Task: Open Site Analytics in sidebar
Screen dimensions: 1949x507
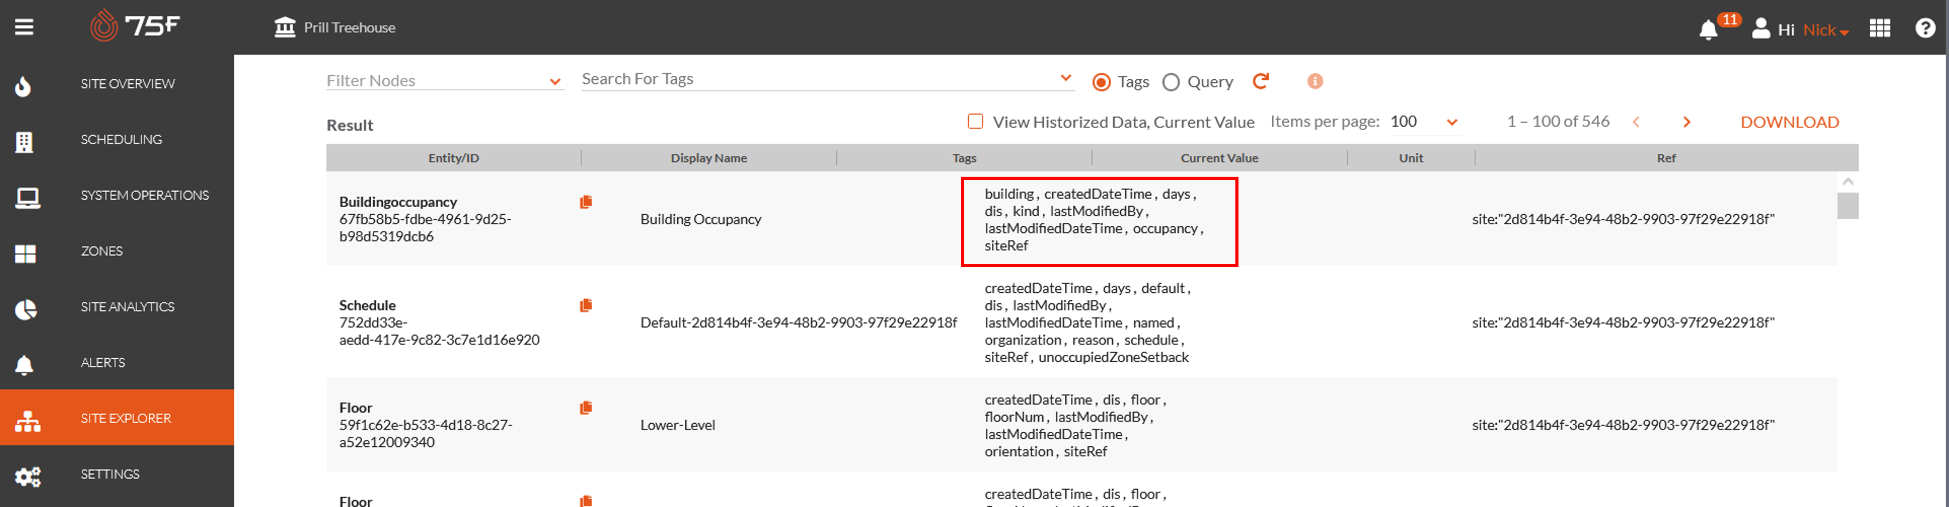Action: tap(116, 306)
